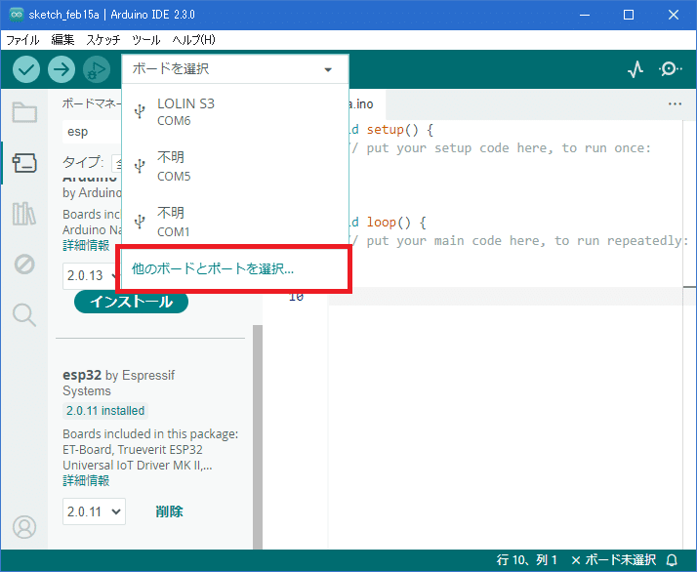This screenshot has width=697, height=572.
Task: Click the esp search field
Action: (x=92, y=132)
